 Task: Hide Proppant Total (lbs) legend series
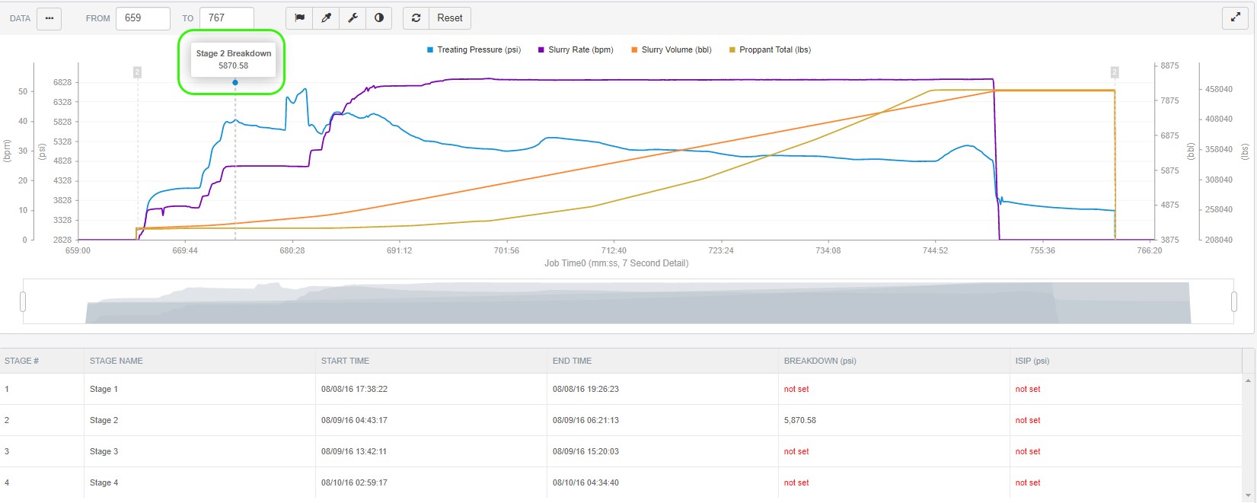(x=770, y=50)
